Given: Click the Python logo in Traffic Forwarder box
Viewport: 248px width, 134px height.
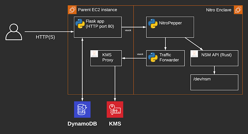Looking at the screenshot, I should click(153, 57).
